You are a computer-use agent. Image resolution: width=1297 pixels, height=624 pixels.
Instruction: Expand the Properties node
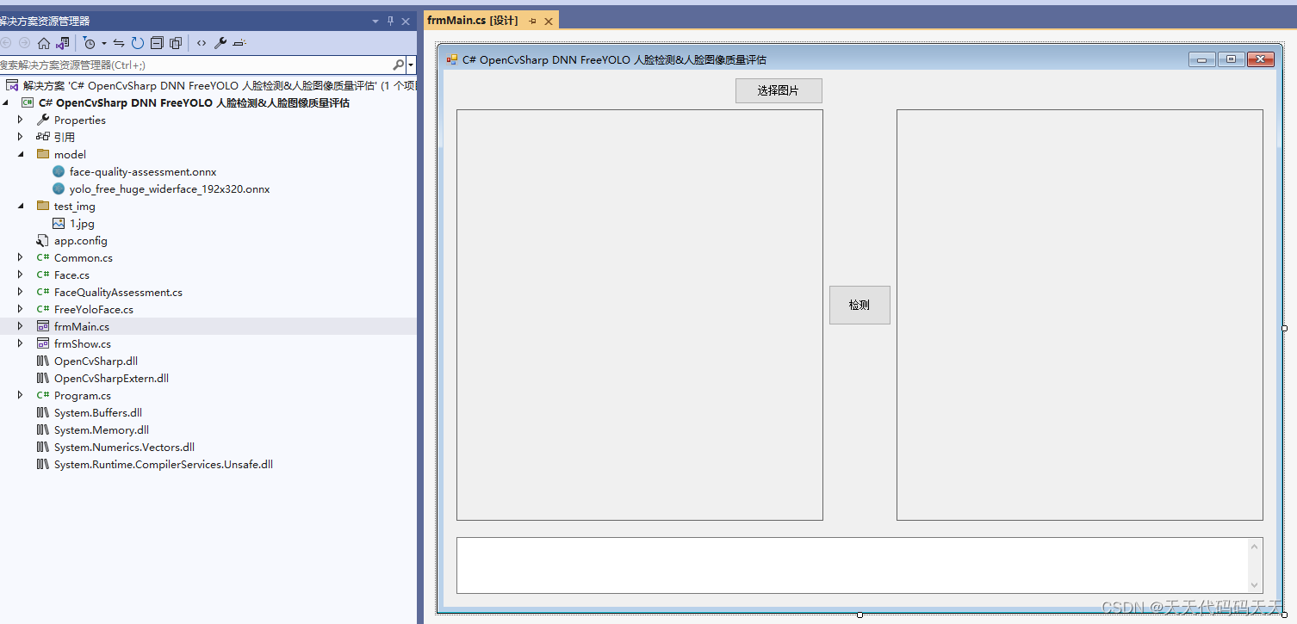pyautogui.click(x=21, y=120)
